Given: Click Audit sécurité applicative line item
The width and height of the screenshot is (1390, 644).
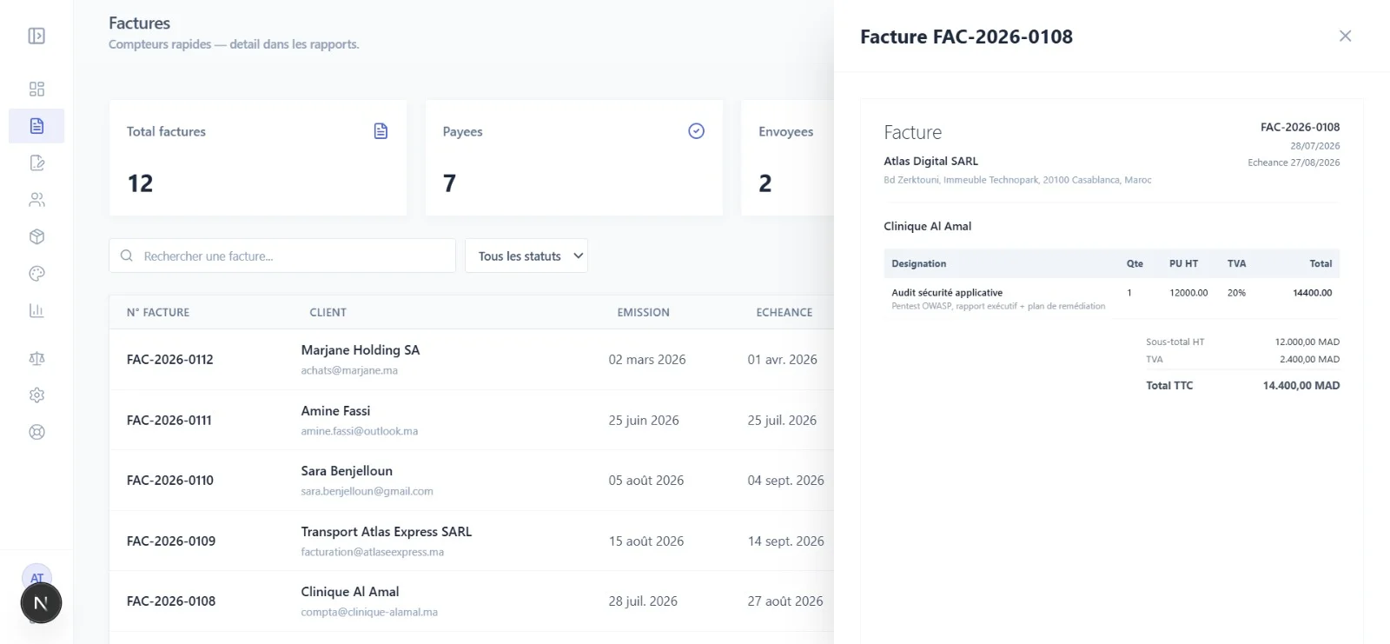Looking at the screenshot, I should 947,293.
